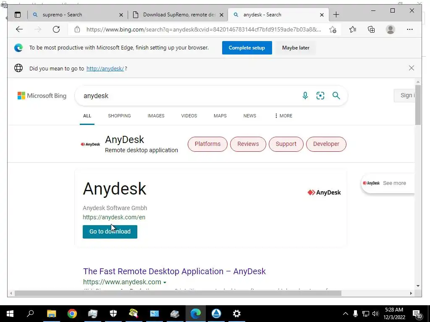Image resolution: width=430 pixels, height=322 pixels.
Task: Switch to Download SupRemo tab
Action: pyautogui.click(x=178, y=15)
